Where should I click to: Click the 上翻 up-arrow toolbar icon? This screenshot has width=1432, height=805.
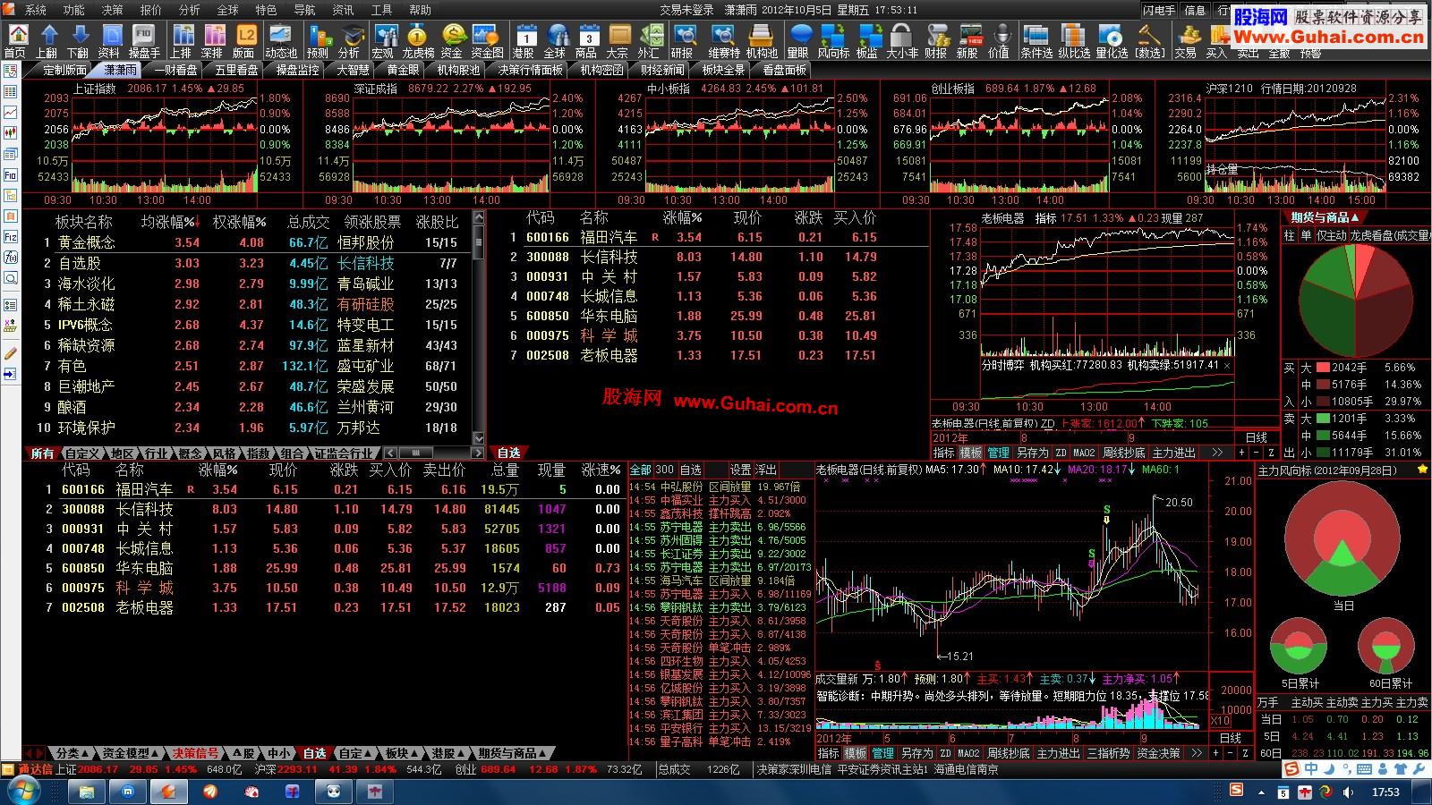click(x=48, y=41)
